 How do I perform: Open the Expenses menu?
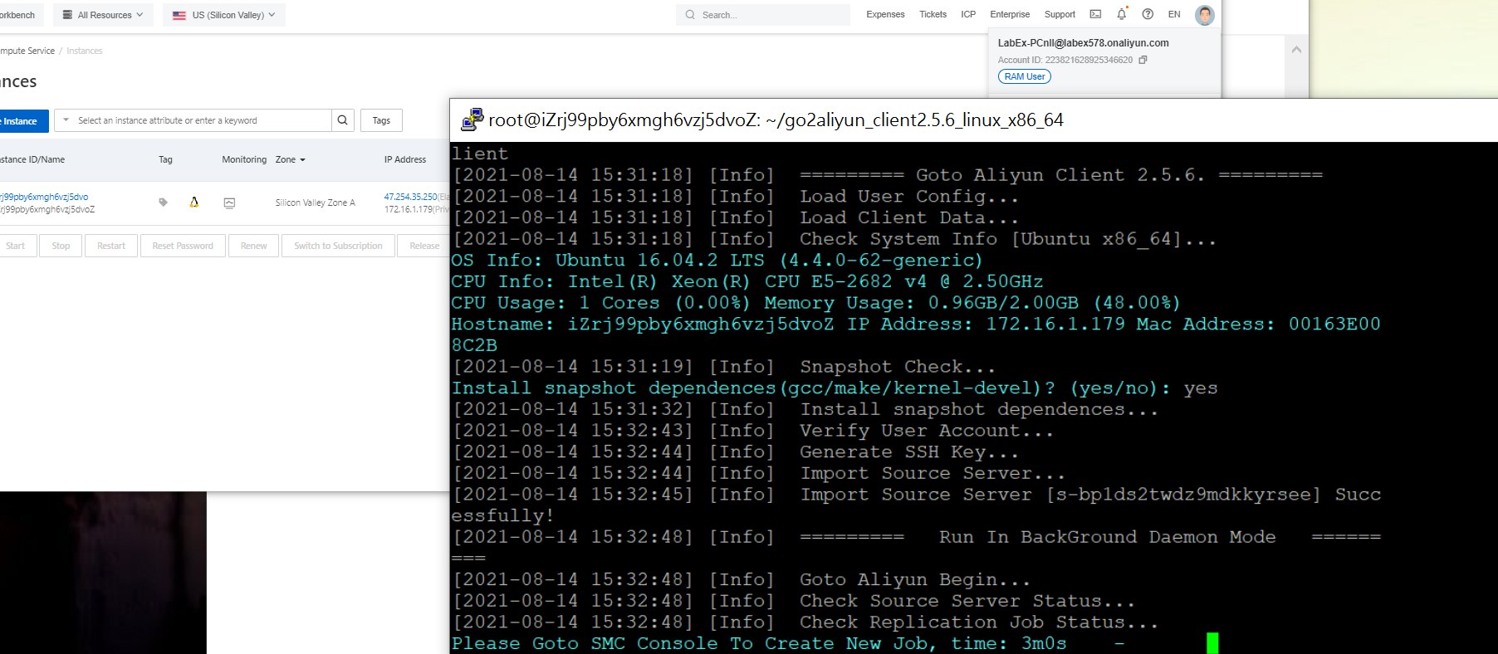(885, 14)
